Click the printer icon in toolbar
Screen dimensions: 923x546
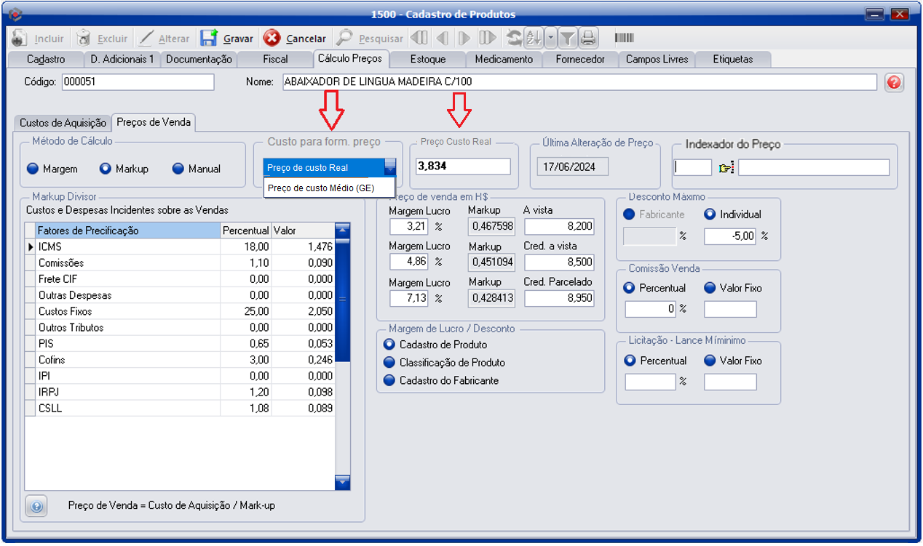click(x=588, y=38)
